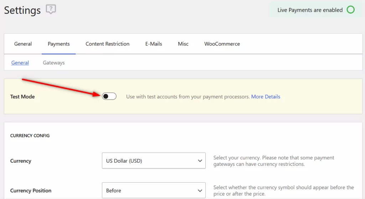365x199 pixels.
Task: Open the Currency dropdown showing US Dollar
Action: click(x=154, y=161)
